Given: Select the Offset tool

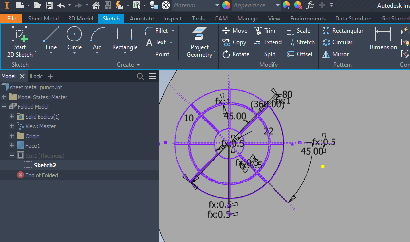Looking at the screenshot, I should tap(300, 54).
